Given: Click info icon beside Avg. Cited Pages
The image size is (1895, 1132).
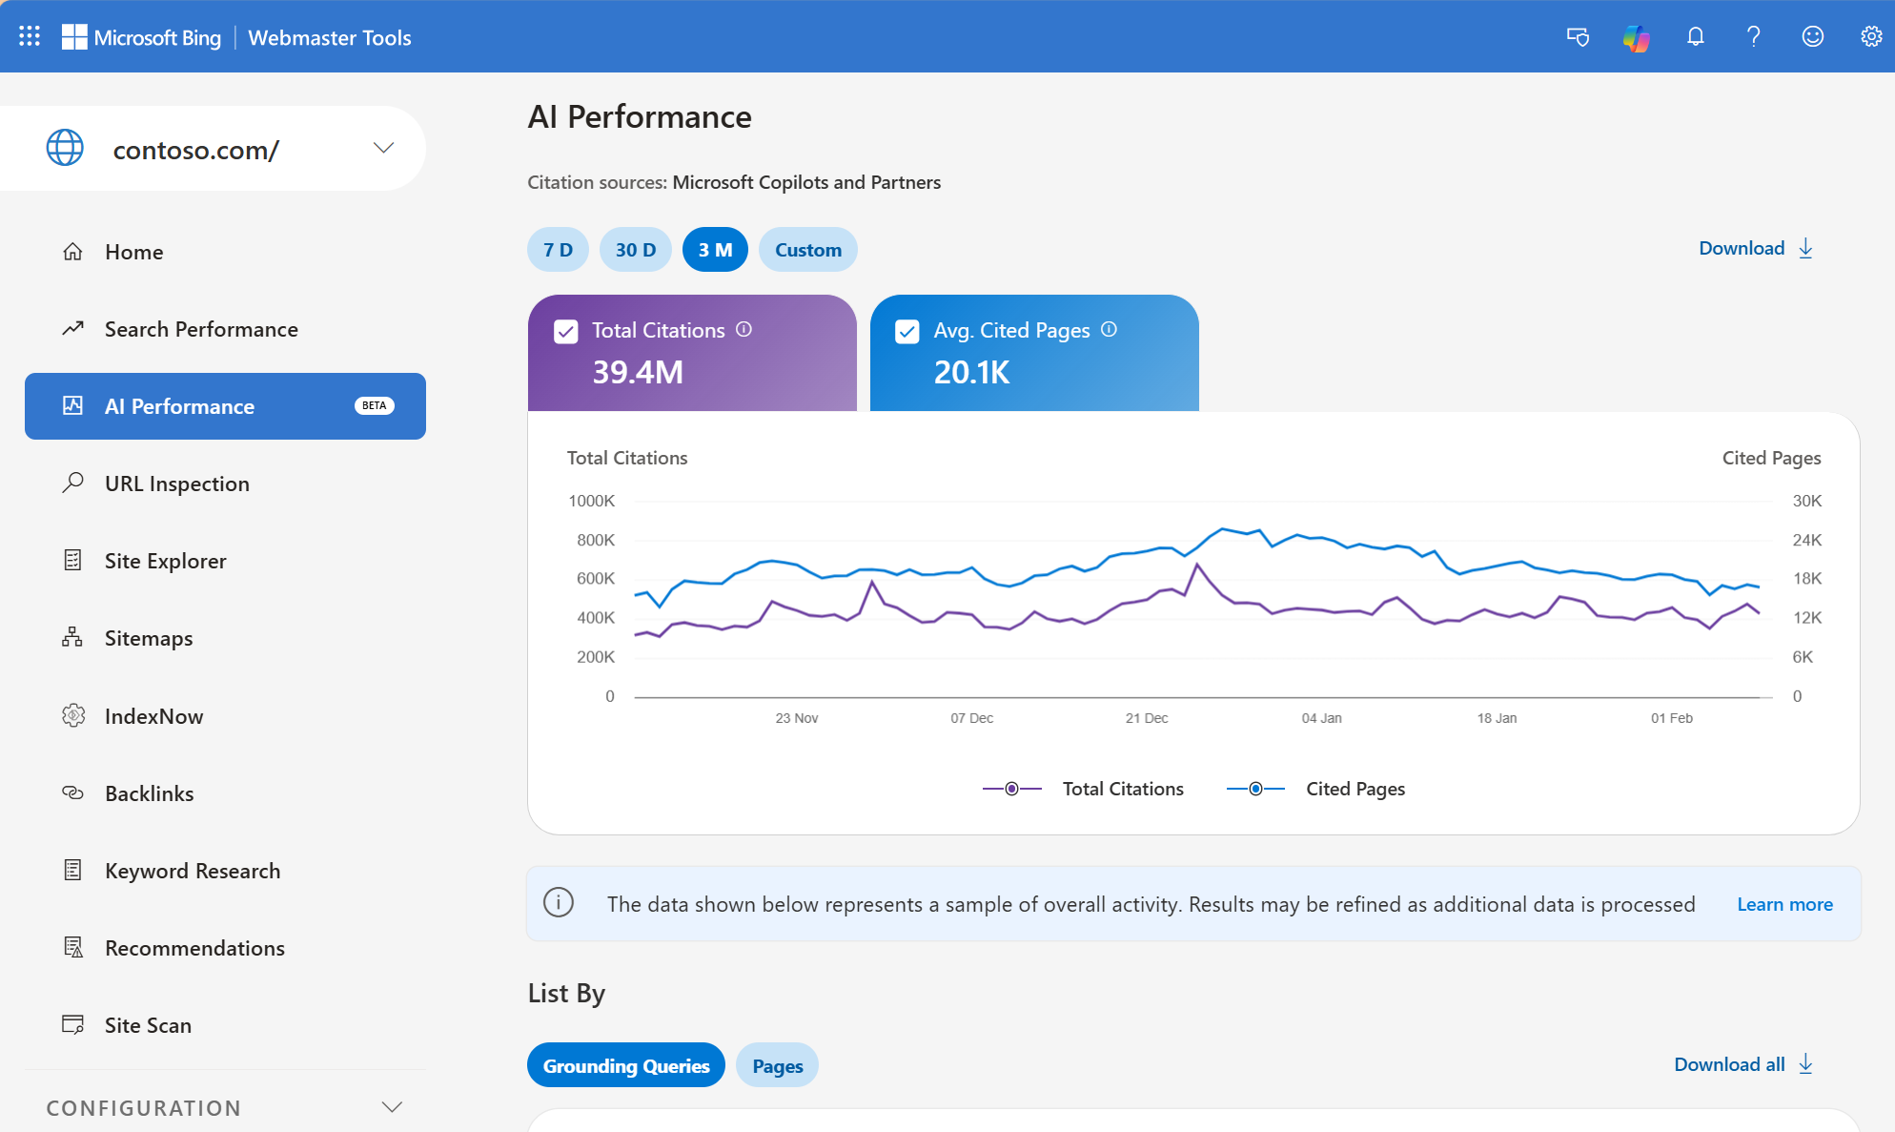Looking at the screenshot, I should tap(1109, 329).
